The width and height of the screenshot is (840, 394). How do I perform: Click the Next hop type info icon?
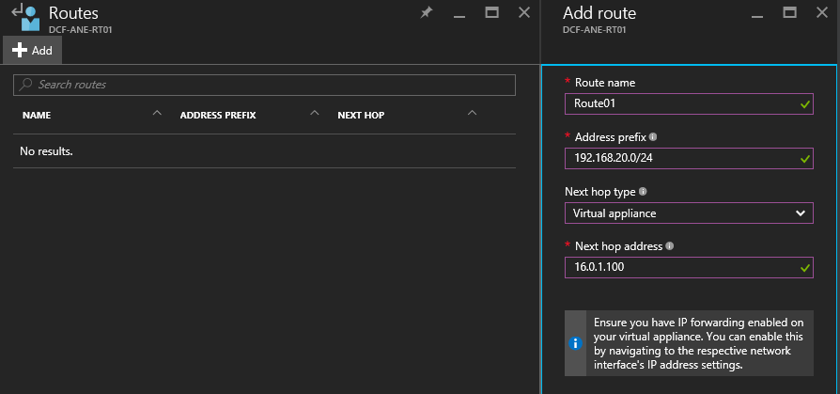click(643, 192)
